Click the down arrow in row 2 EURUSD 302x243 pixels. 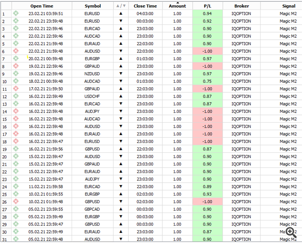[x=121, y=21]
